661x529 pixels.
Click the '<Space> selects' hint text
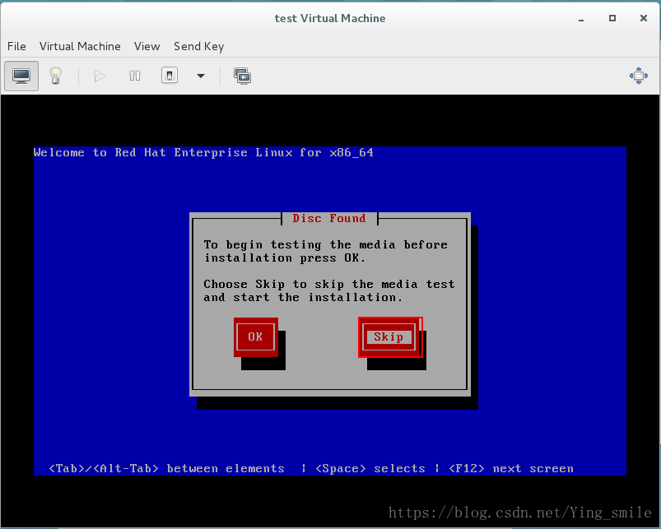coord(370,468)
